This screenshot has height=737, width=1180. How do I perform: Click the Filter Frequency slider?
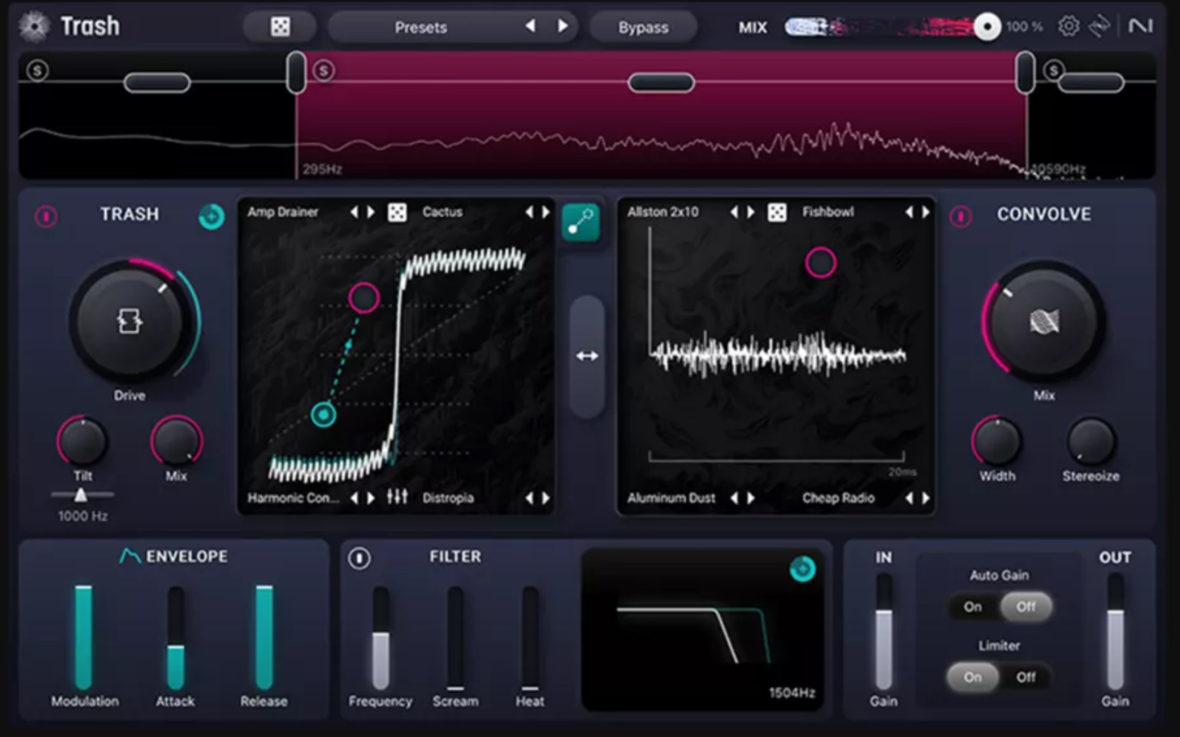click(381, 638)
